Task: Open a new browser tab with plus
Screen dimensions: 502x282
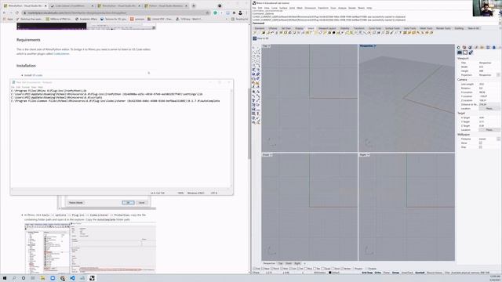Action: coord(194,5)
